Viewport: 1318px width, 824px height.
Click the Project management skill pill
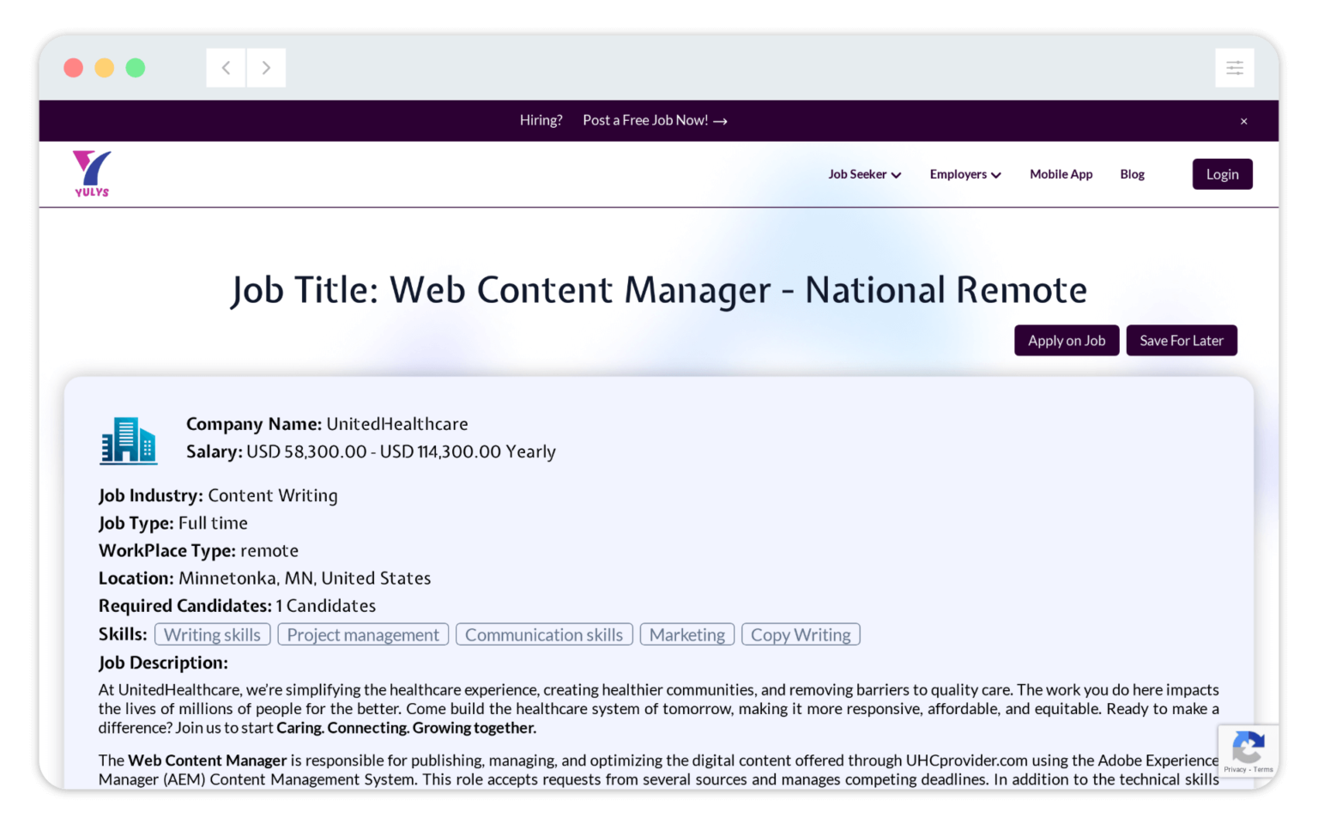click(x=362, y=634)
